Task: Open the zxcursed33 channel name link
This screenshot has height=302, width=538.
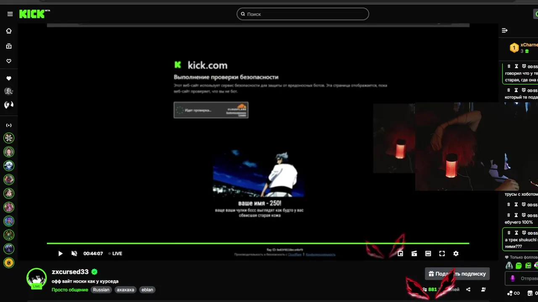Action: pos(70,272)
